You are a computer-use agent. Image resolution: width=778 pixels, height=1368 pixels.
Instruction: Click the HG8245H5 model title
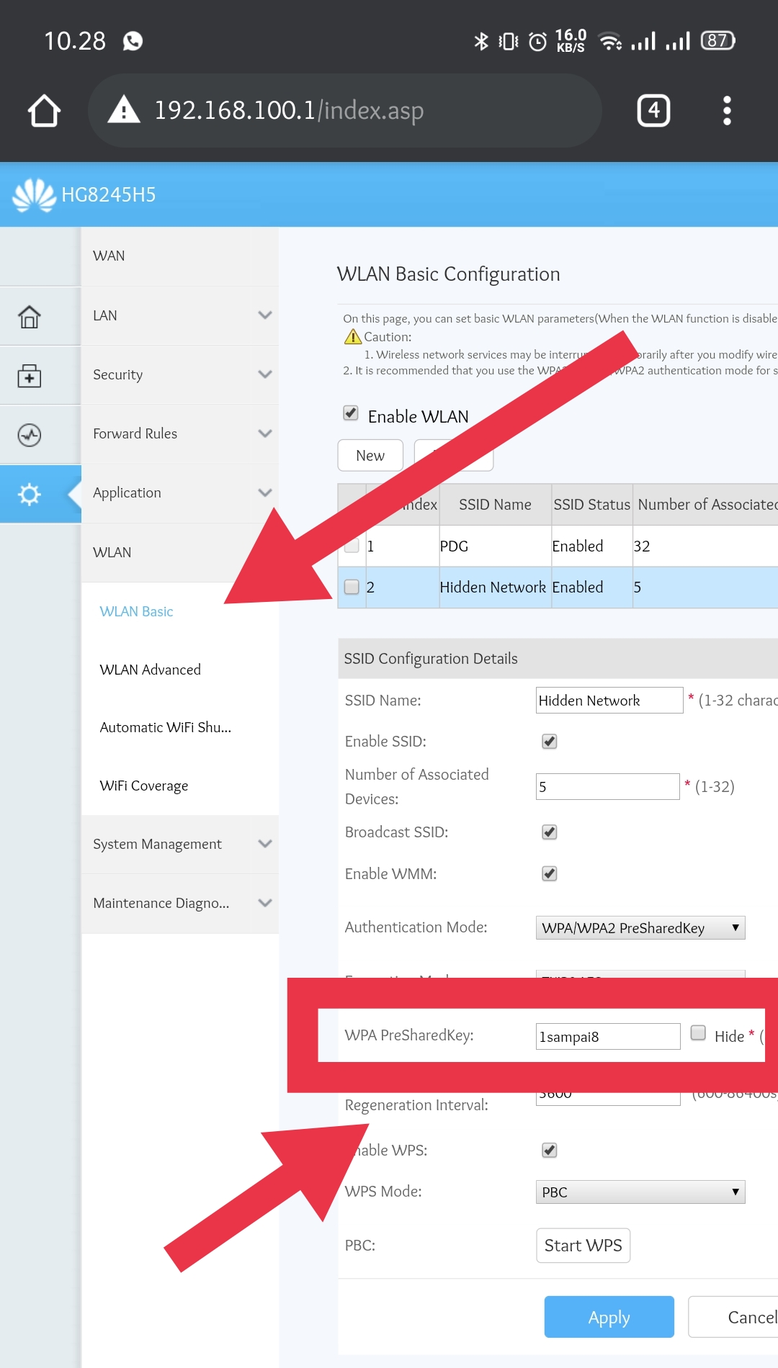pyautogui.click(x=109, y=195)
